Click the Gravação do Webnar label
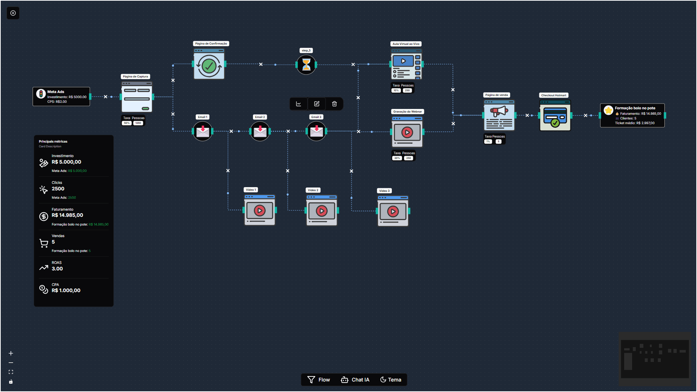Screen dimensions: 697x392 tap(407, 111)
